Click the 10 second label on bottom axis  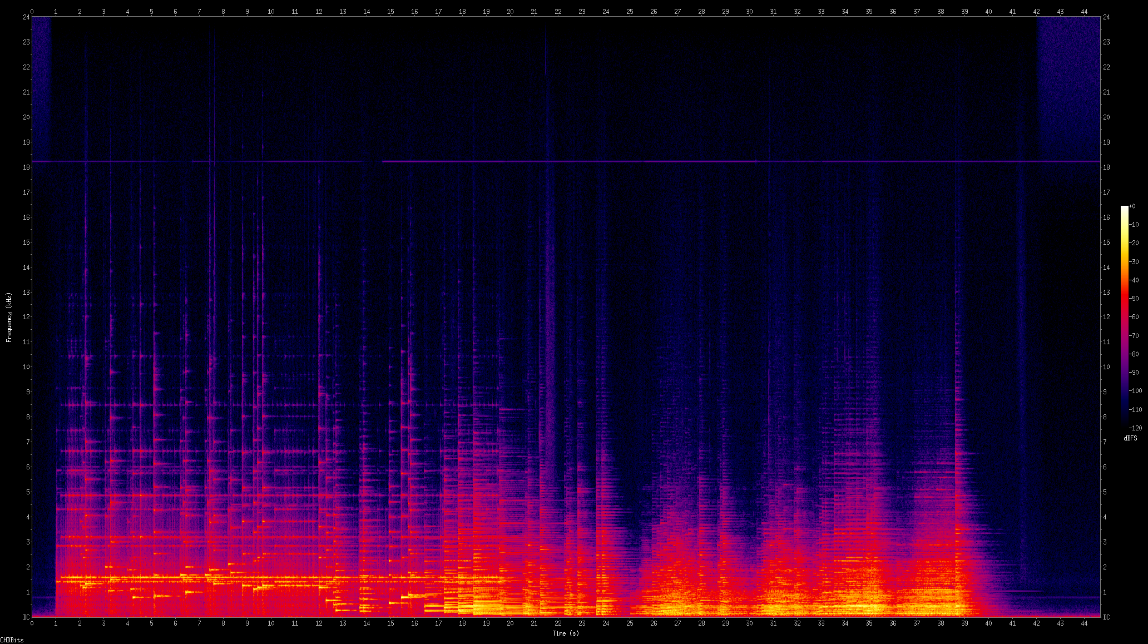pyautogui.click(x=271, y=623)
